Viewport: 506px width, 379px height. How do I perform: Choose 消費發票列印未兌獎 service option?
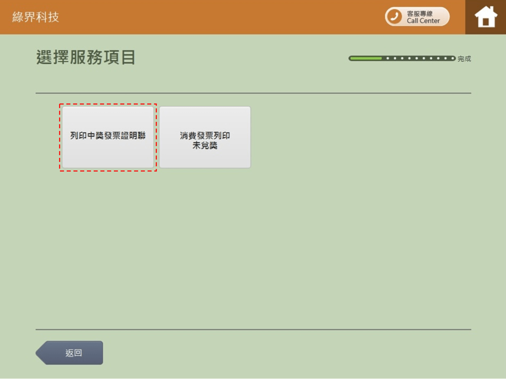[205, 137]
